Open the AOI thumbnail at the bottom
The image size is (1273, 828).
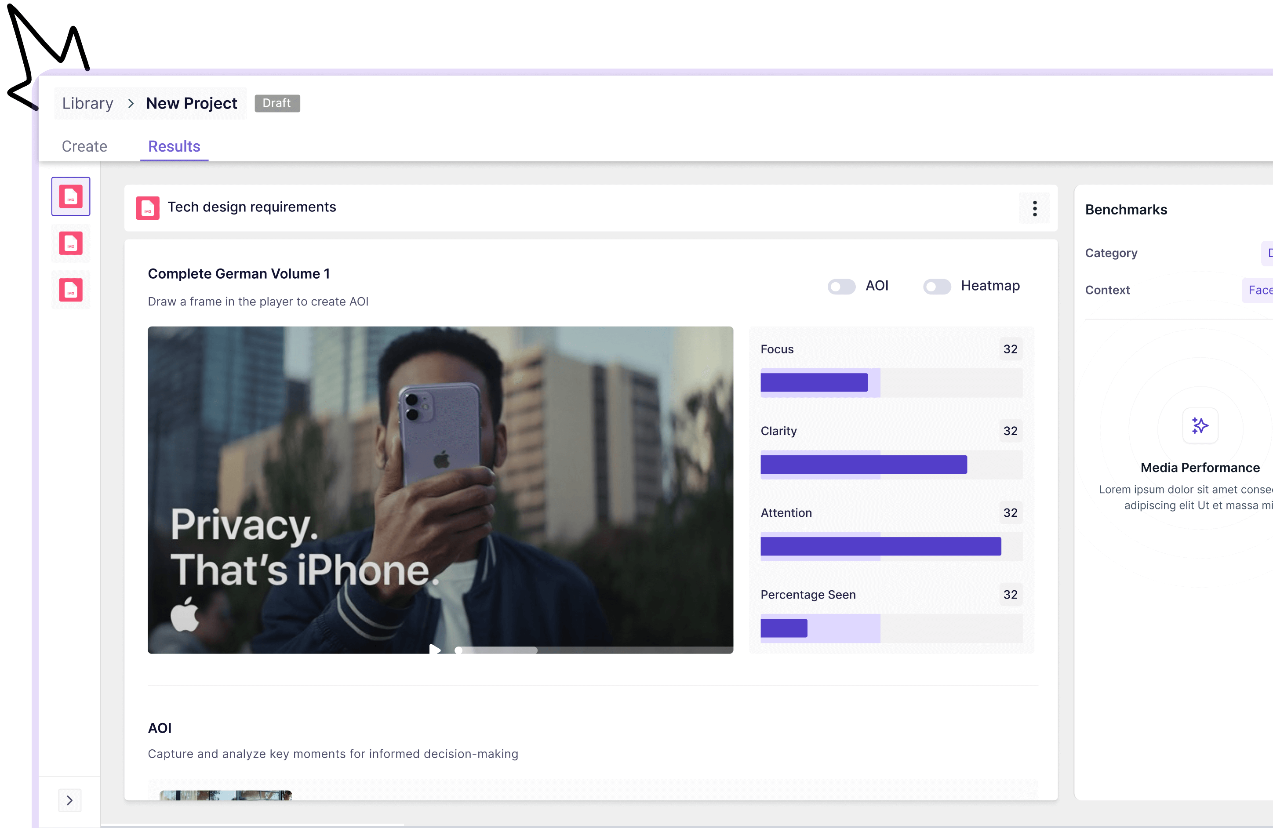[226, 795]
